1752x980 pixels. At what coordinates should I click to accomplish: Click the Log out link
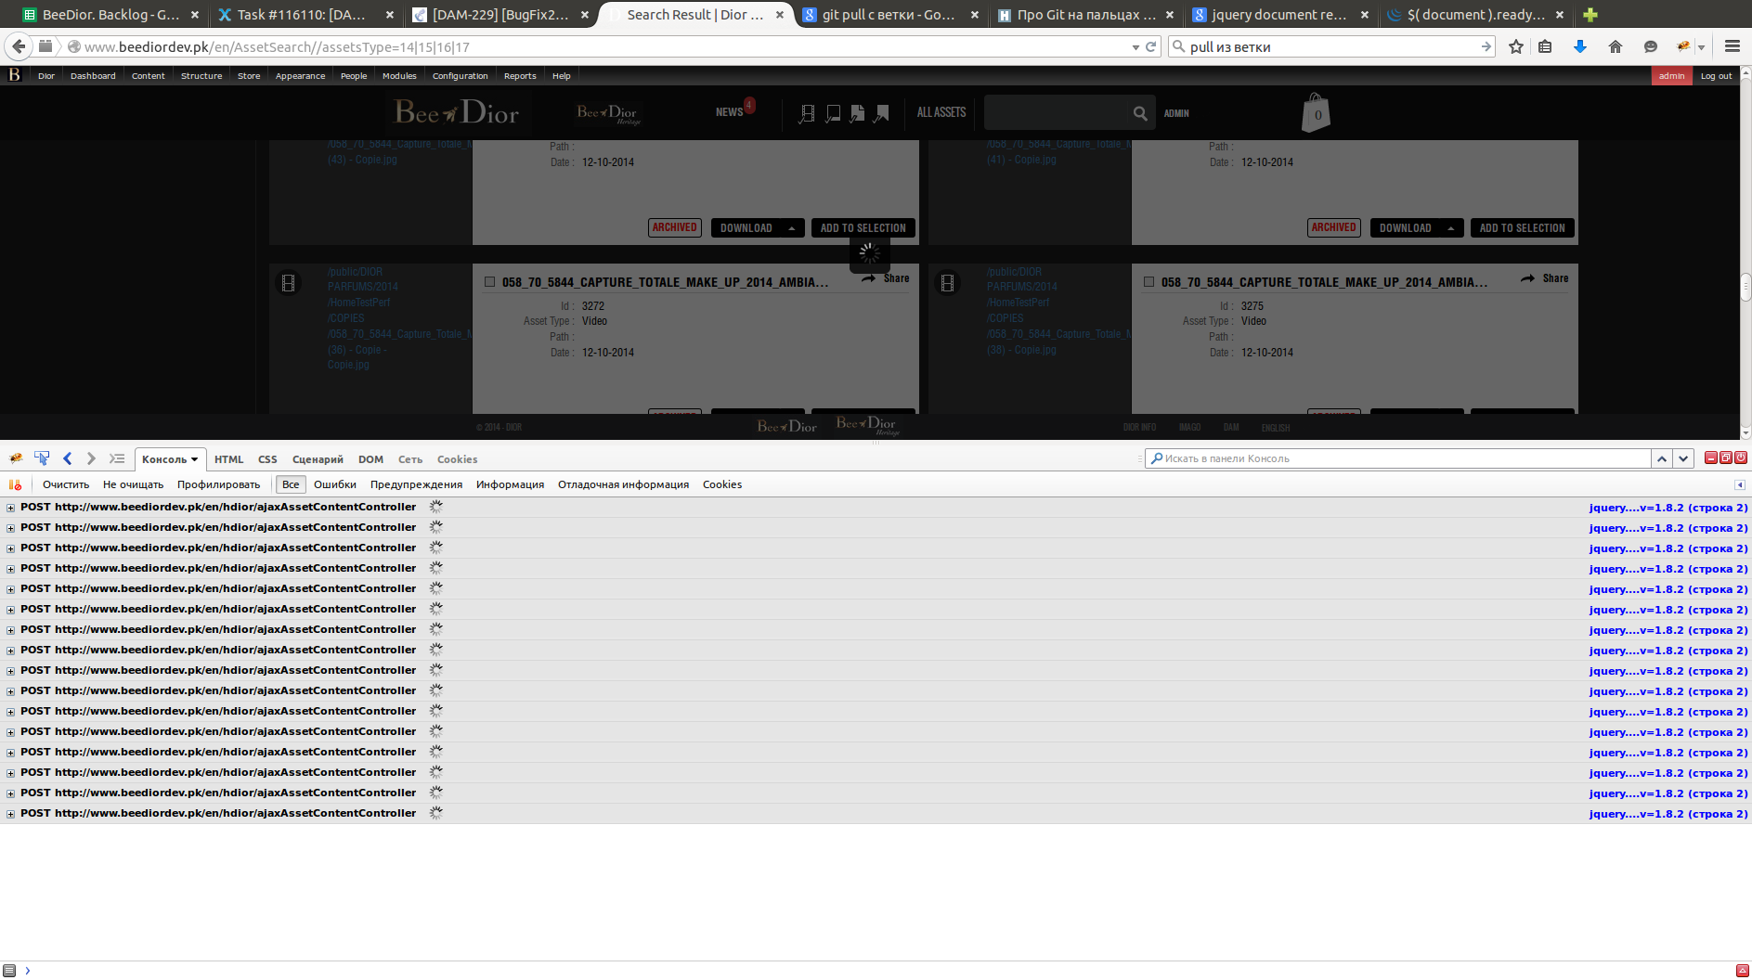[x=1716, y=76]
